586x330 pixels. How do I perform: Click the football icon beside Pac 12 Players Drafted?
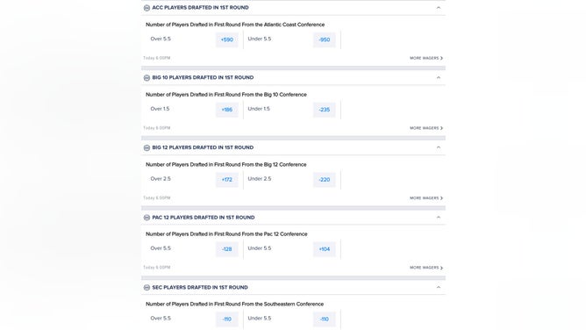click(146, 218)
